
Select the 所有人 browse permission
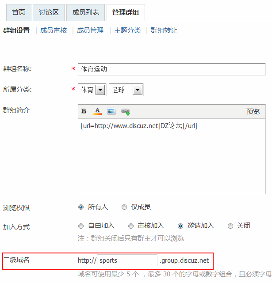(x=81, y=207)
